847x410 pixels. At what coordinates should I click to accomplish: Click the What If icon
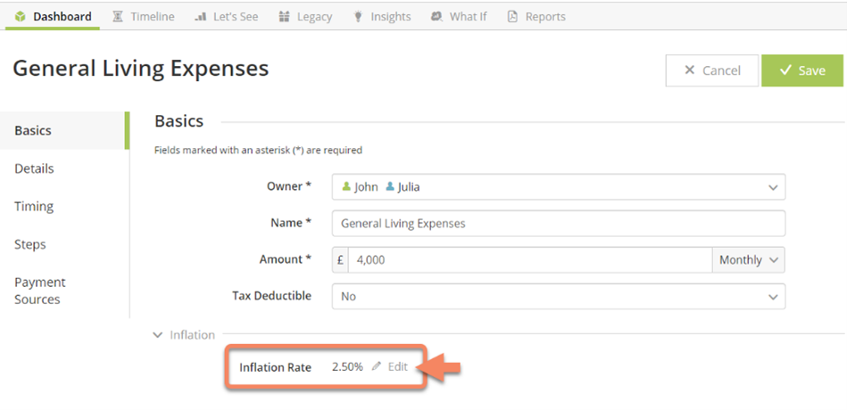(x=436, y=16)
